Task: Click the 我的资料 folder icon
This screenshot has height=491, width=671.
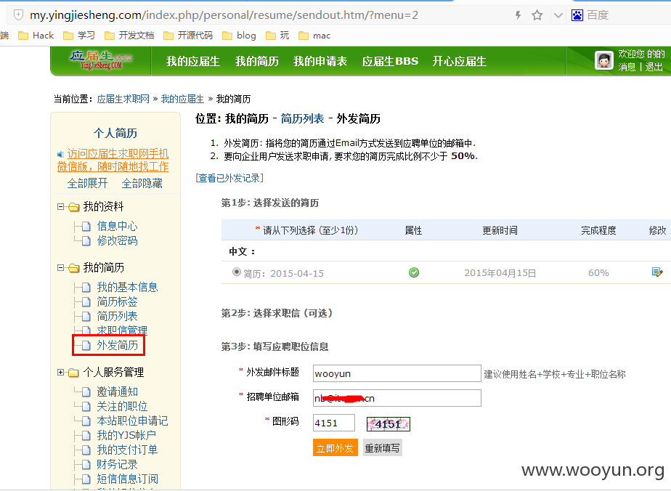Action: (x=74, y=207)
